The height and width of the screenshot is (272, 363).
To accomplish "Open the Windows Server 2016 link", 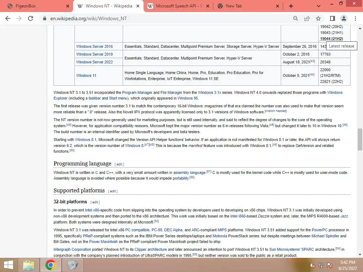I will [x=94, y=46].
